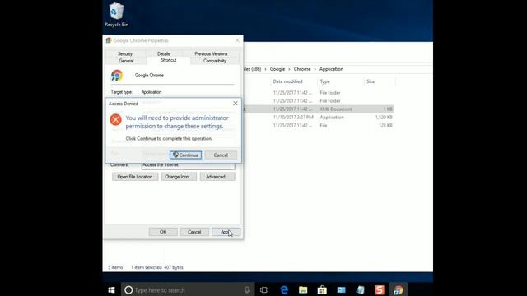This screenshot has width=527, height=296.
Task: Open the Recycle Bin desktop icon
Action: pos(116,15)
